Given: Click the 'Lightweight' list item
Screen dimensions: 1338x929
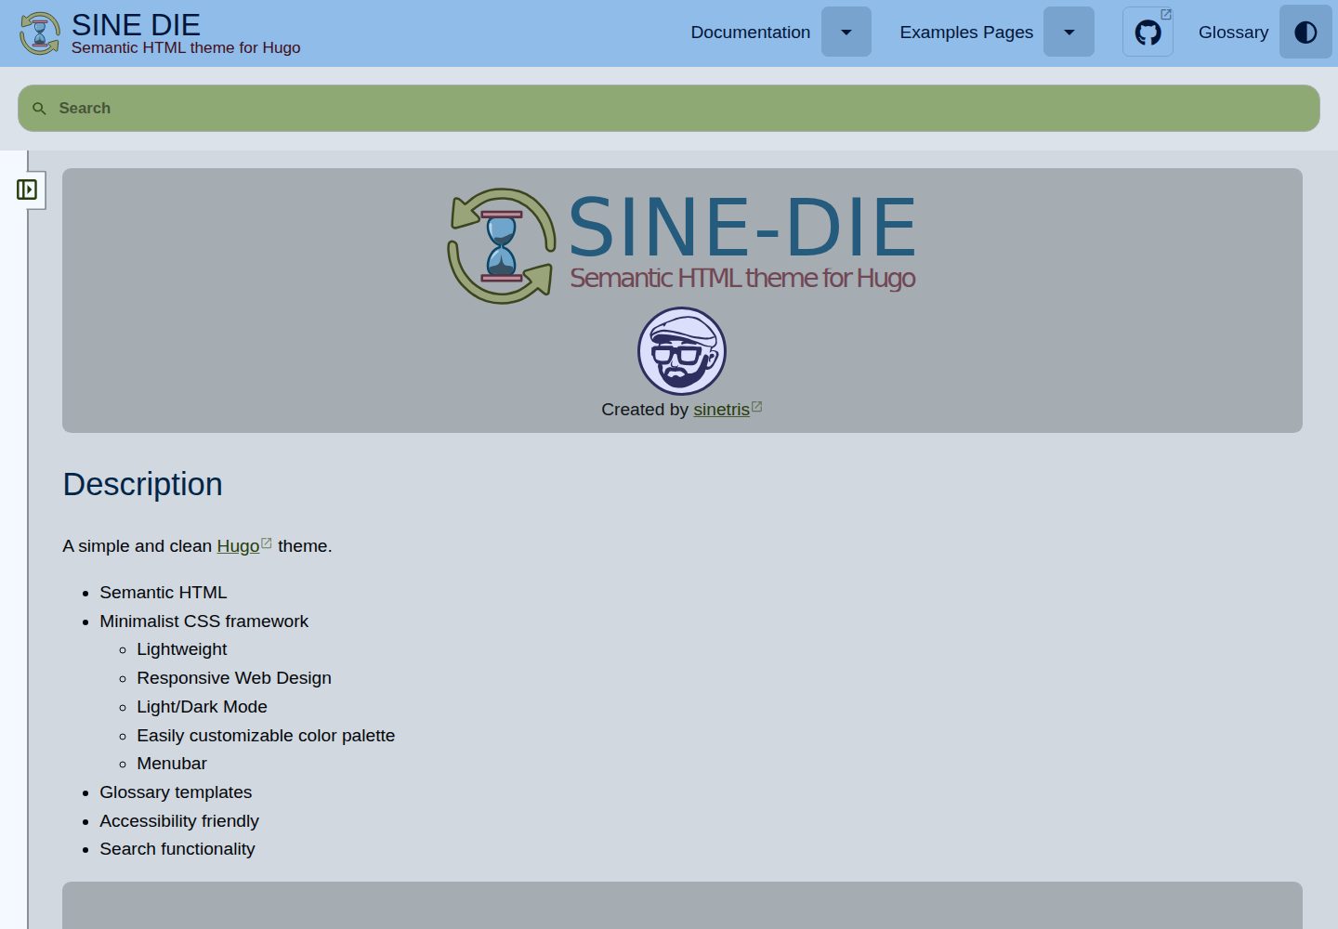Looking at the screenshot, I should click(x=182, y=649).
